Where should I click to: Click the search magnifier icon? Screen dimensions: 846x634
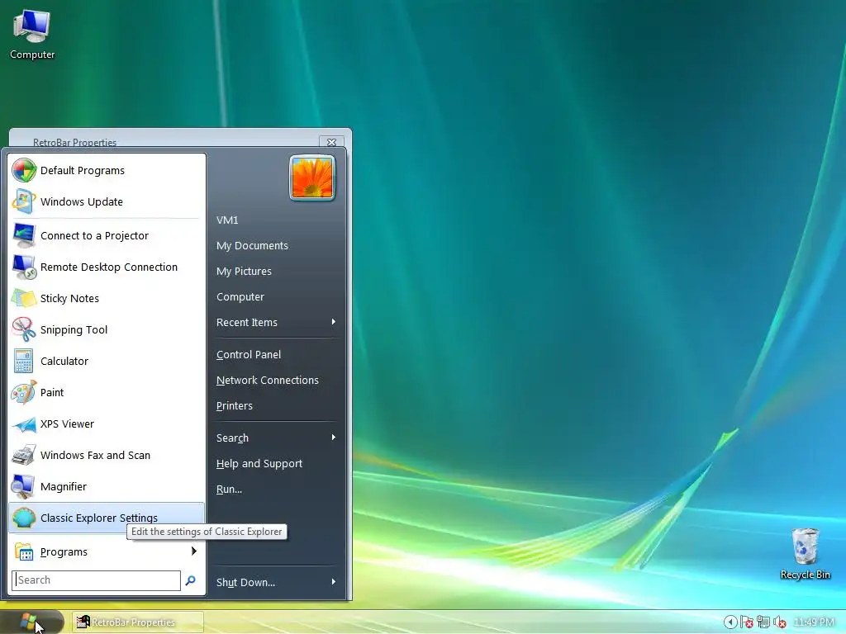tap(191, 580)
